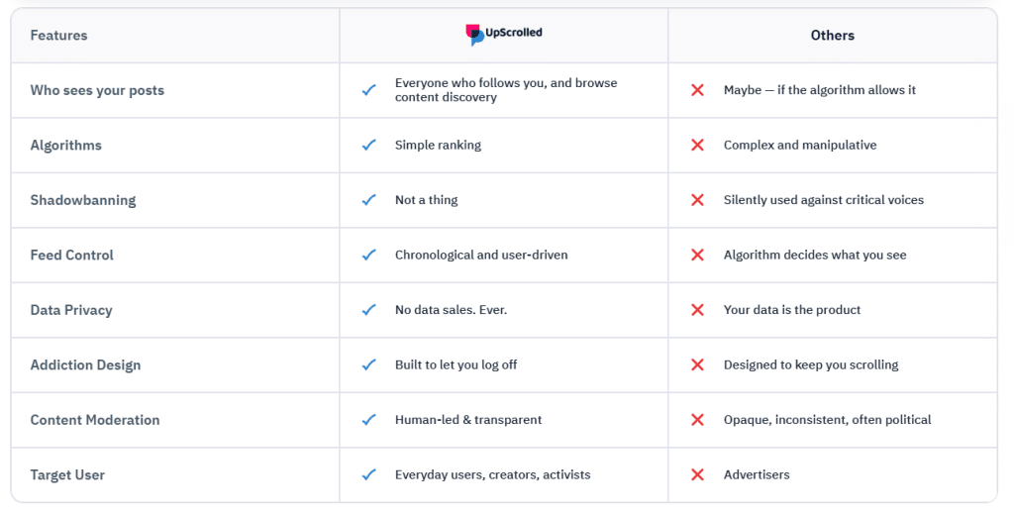Click the red X next to Advertisers
Screen dimensions: 1014x515
click(x=697, y=475)
